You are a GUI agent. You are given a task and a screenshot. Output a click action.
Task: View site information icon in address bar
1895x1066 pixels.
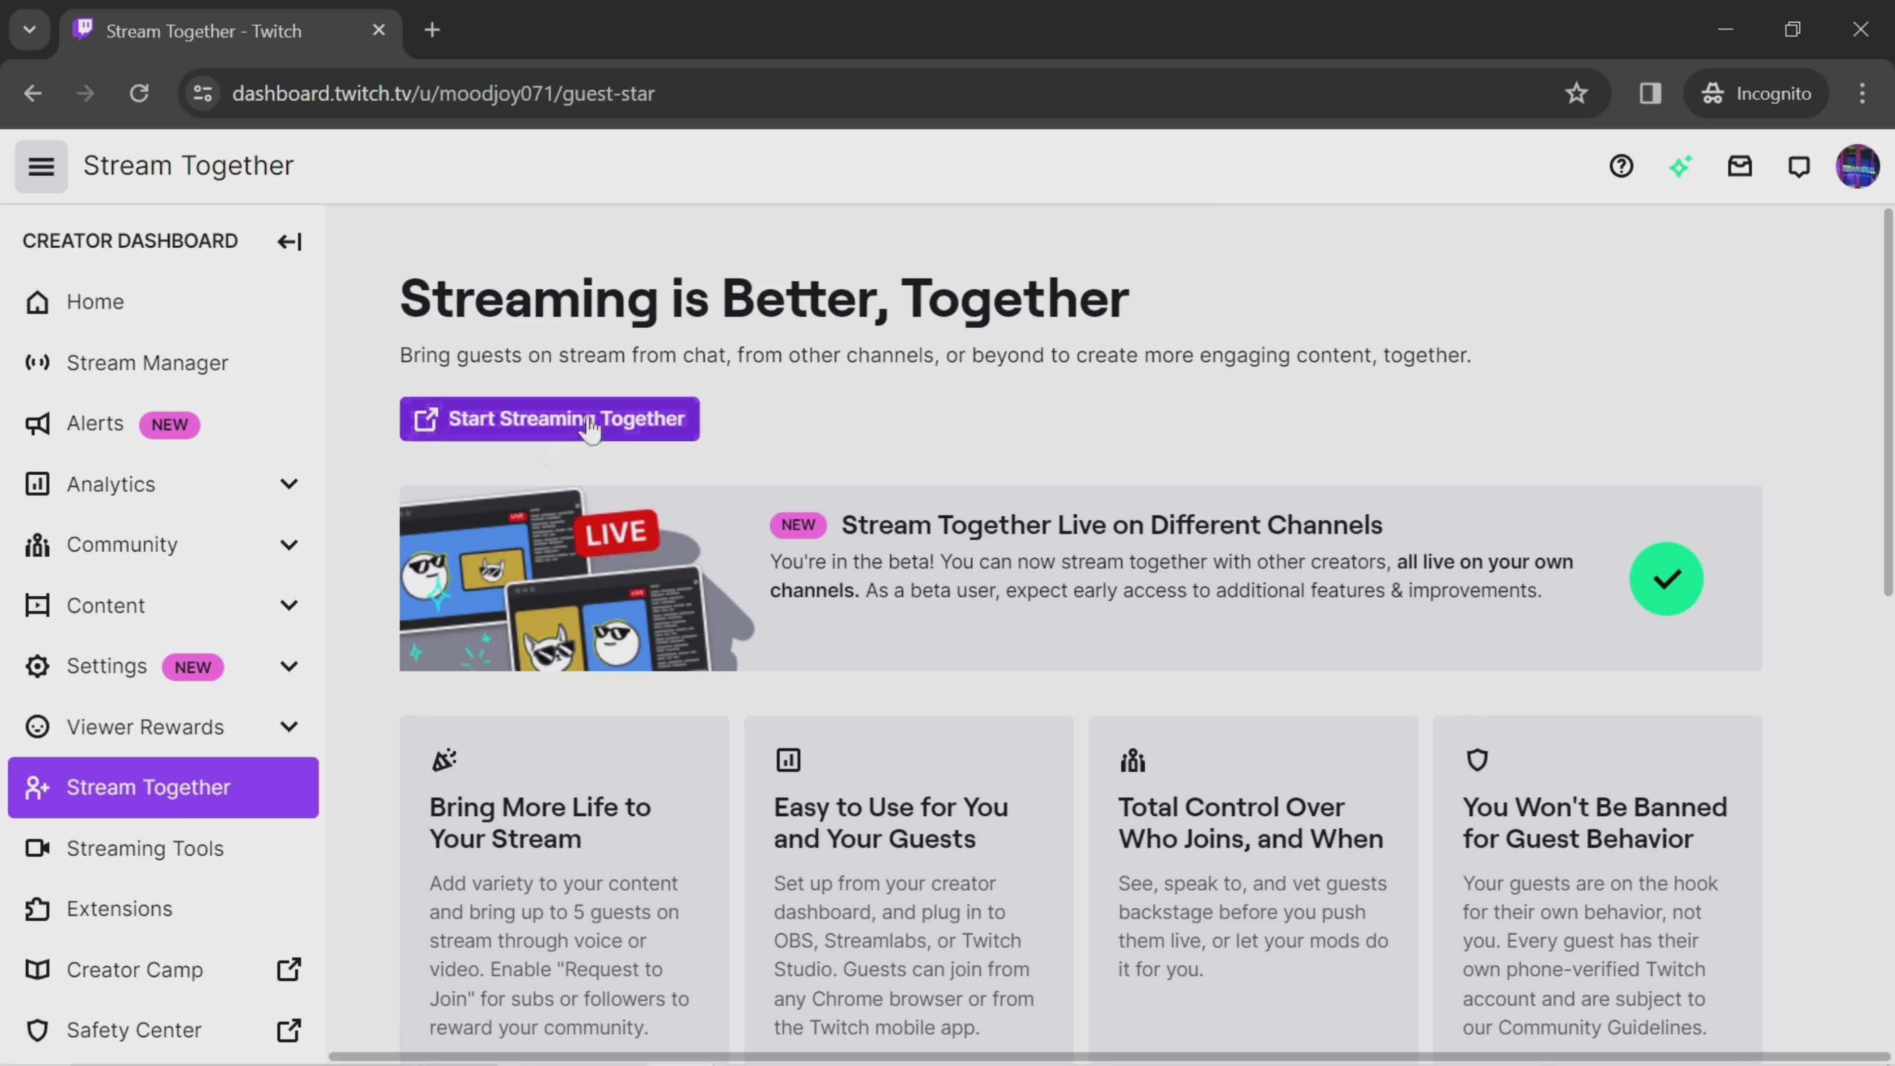point(203,93)
